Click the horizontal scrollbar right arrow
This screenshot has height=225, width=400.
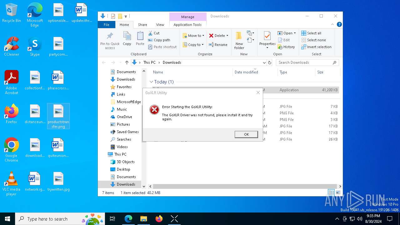[x=340, y=186]
